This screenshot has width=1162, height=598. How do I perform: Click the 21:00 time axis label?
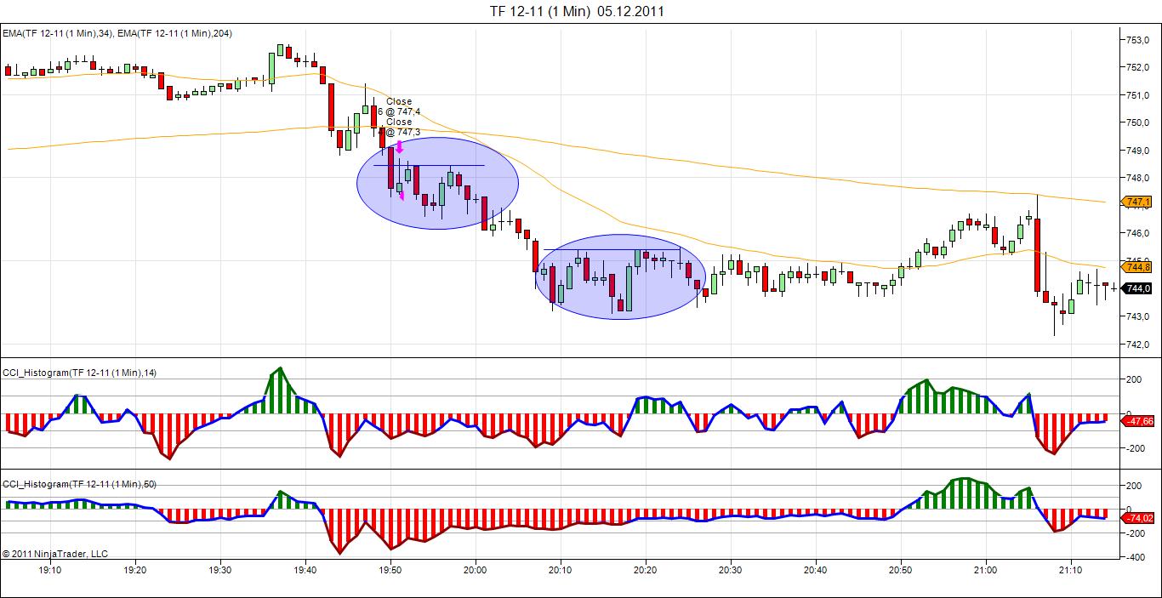(x=986, y=570)
